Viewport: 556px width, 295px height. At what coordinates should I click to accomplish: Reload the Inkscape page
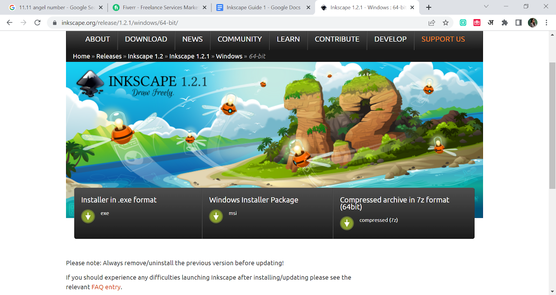tap(38, 23)
